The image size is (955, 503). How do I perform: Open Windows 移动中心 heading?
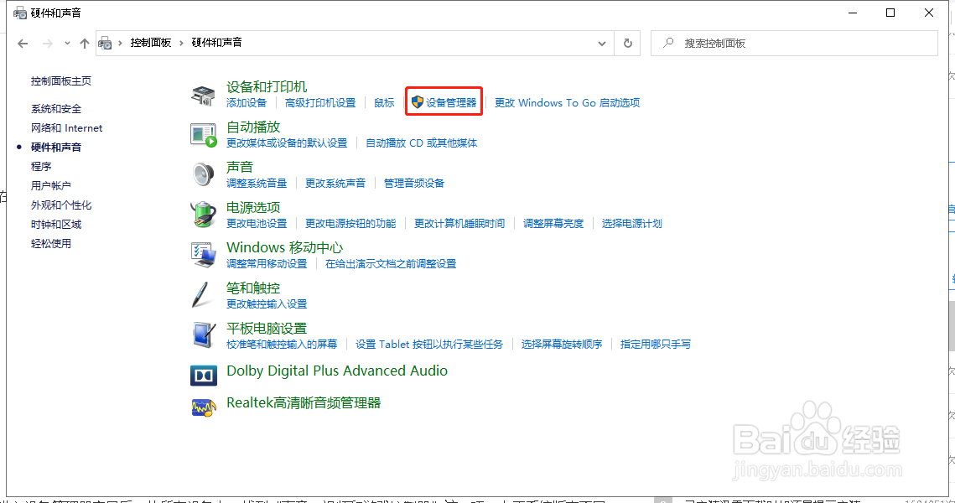click(x=284, y=248)
